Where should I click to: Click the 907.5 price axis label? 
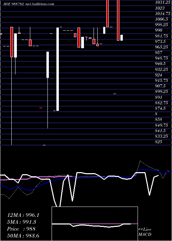(160, 86)
